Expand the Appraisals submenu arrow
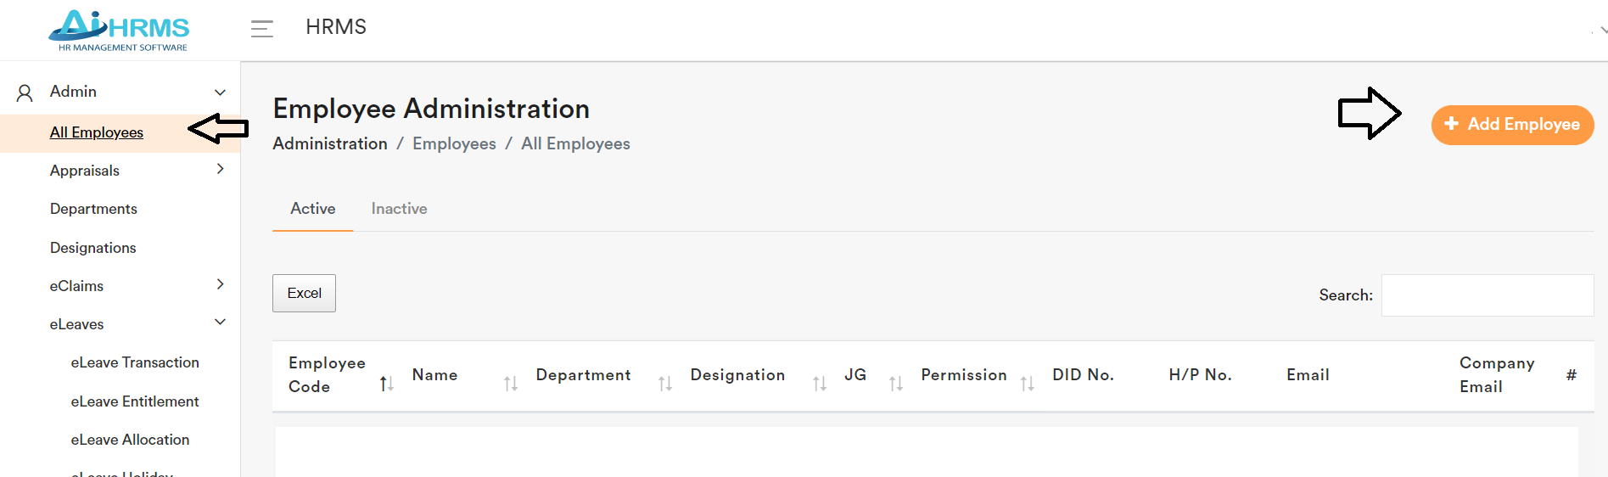 [x=221, y=169]
